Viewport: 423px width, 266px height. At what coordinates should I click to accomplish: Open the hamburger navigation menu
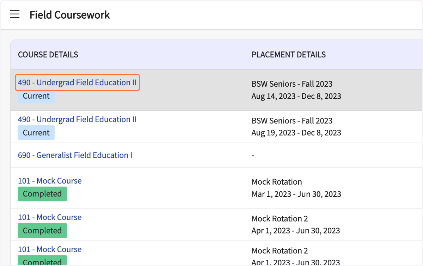(x=14, y=14)
